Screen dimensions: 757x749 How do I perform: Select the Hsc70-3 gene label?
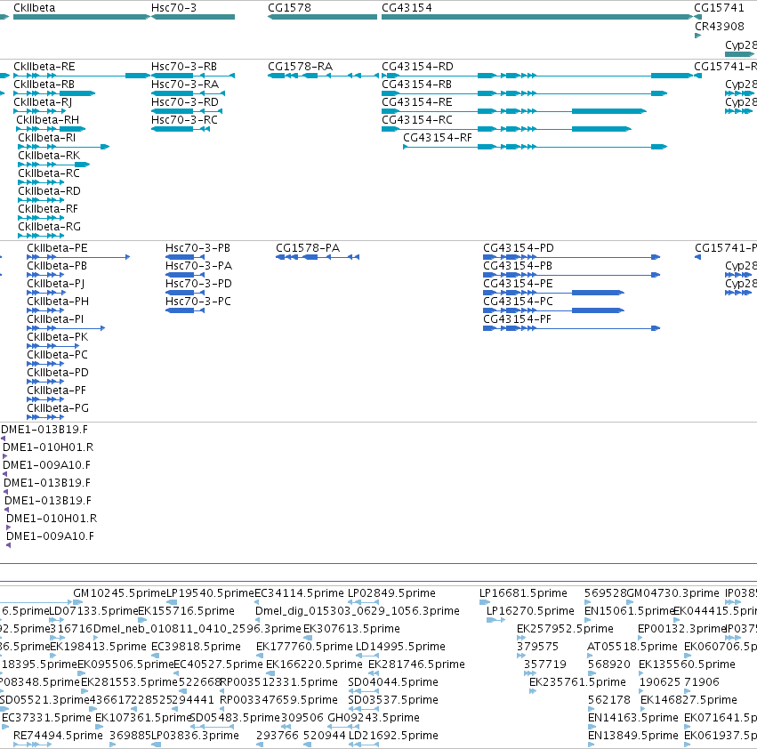(x=173, y=8)
